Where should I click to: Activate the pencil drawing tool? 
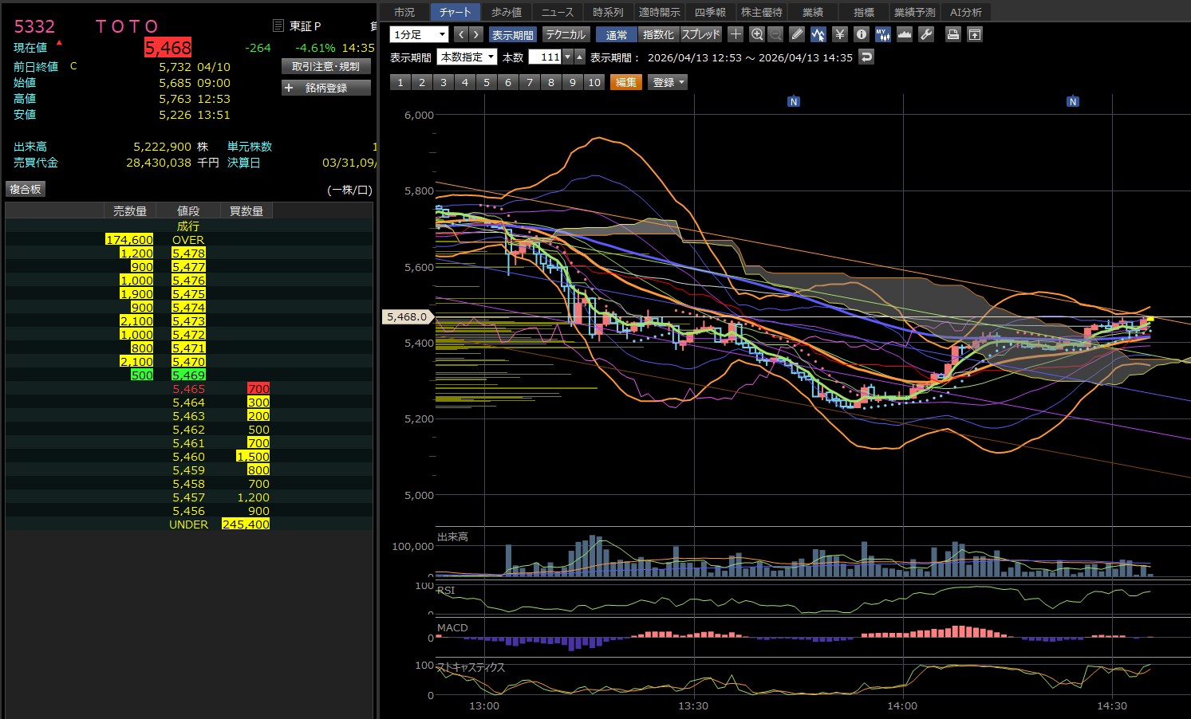click(797, 34)
